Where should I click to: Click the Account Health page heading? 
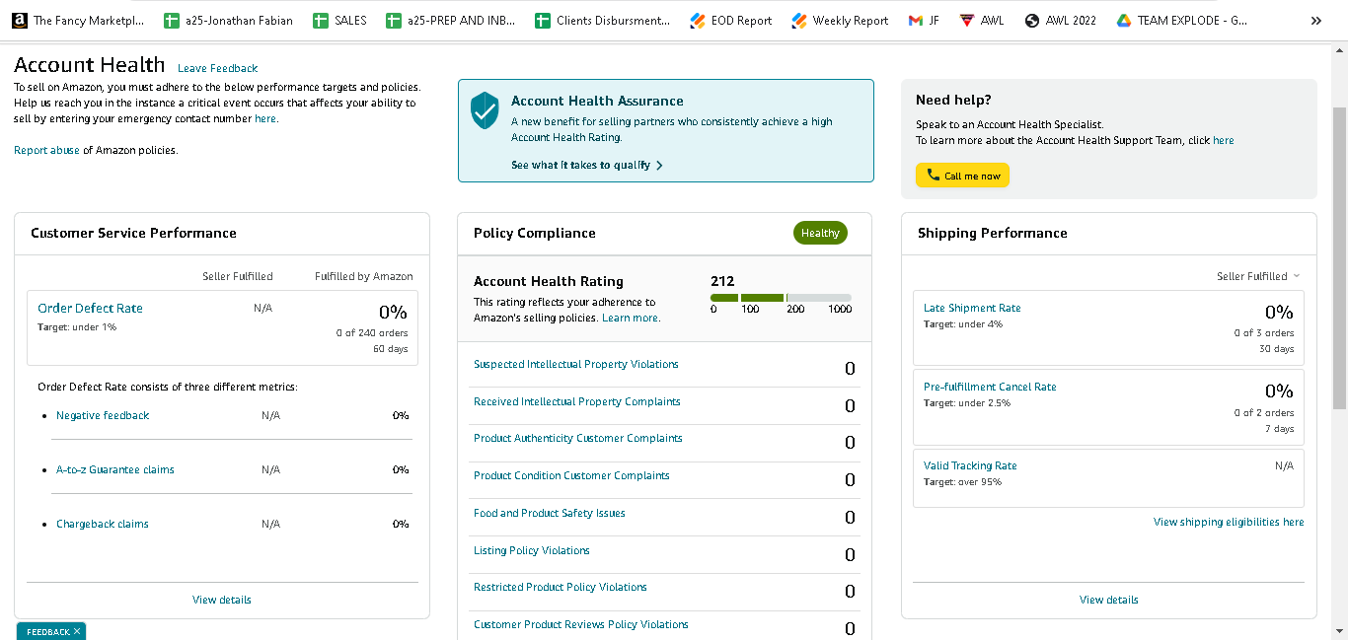(90, 65)
